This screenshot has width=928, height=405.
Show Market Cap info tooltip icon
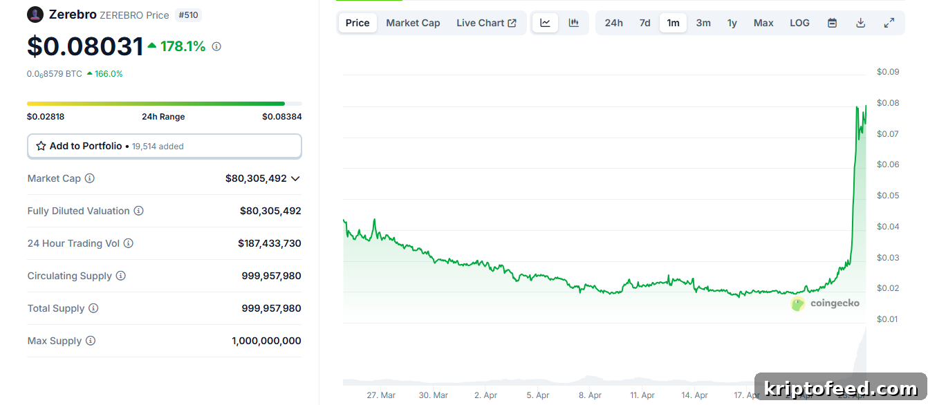click(x=90, y=178)
